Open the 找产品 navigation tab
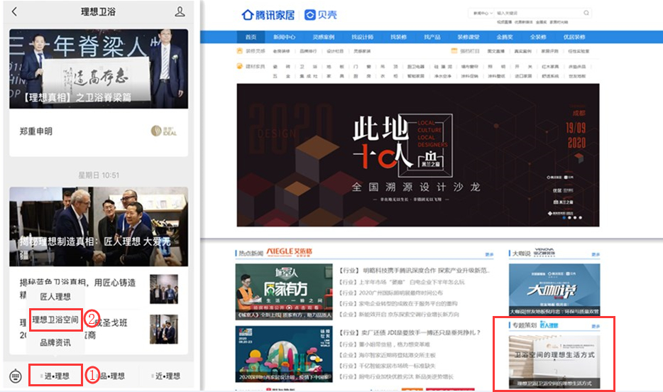The height and width of the screenshot is (392, 663). (432, 37)
